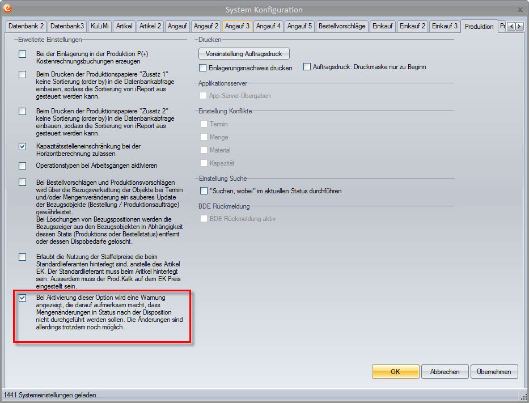Viewport: 529px width, 403px height.
Task: Click the application logo icon in title bar
Action: pyautogui.click(x=7, y=9)
